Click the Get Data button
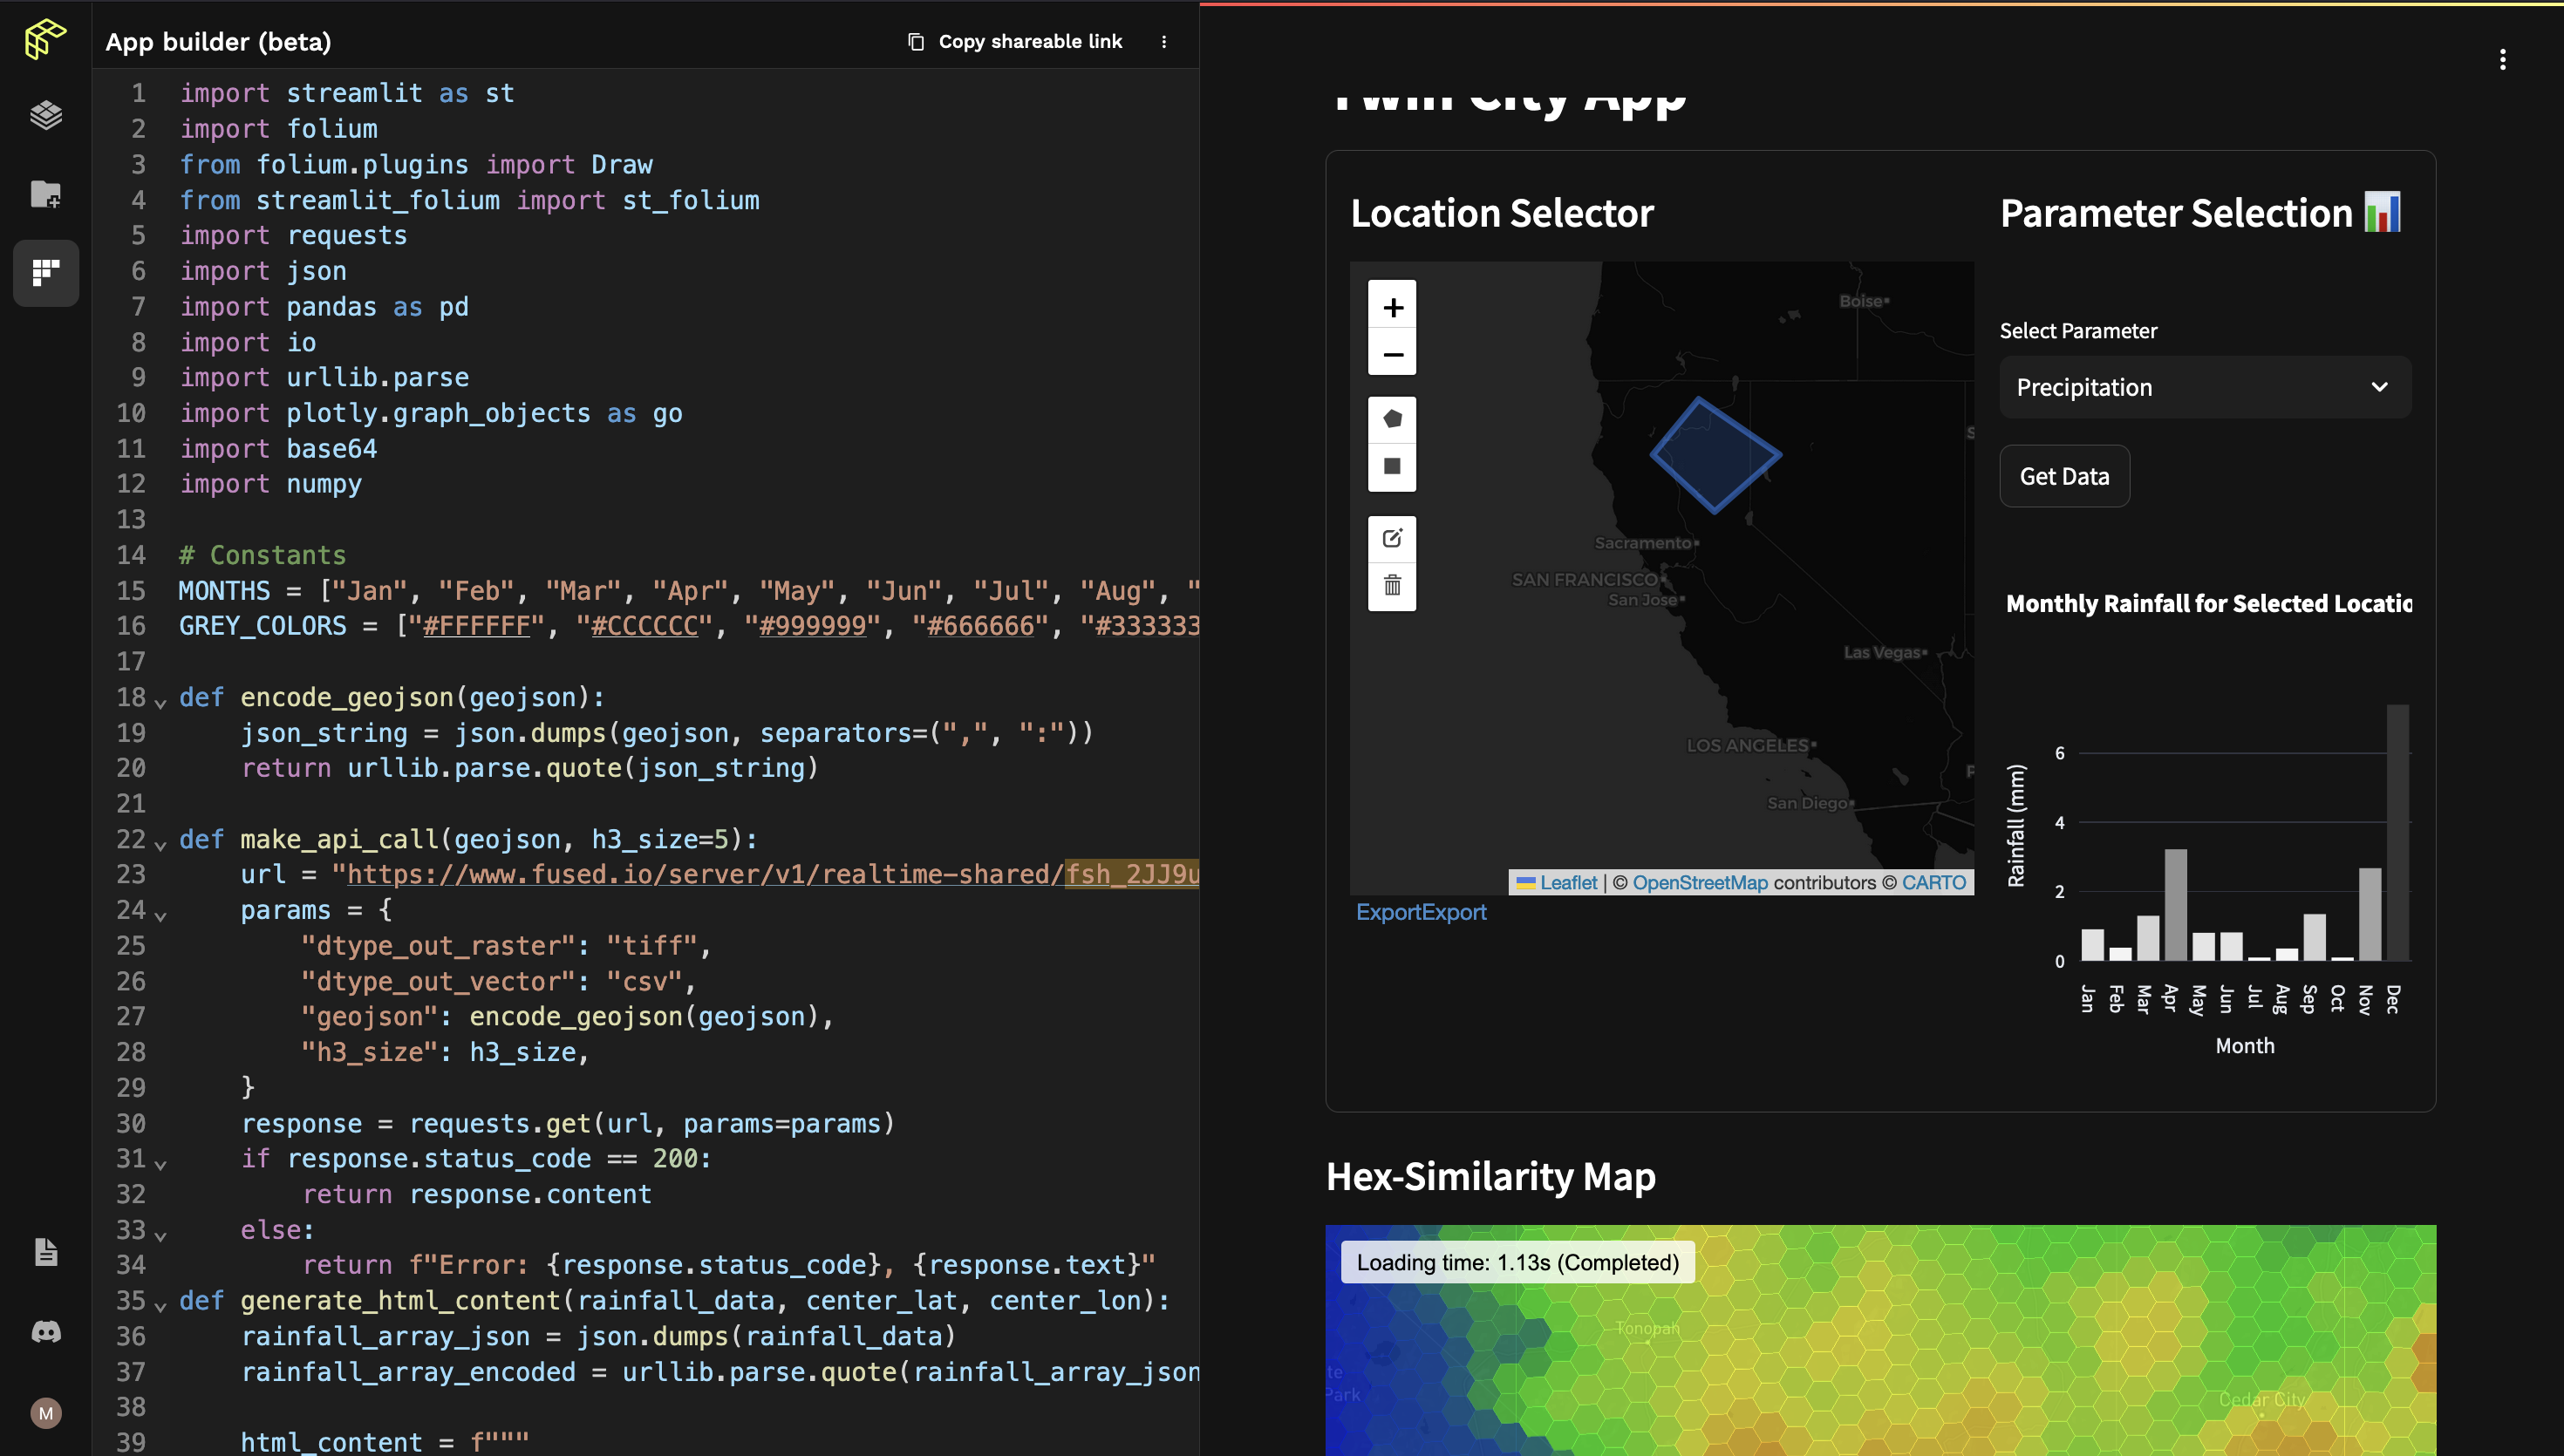The image size is (2564, 1456). 2063,477
